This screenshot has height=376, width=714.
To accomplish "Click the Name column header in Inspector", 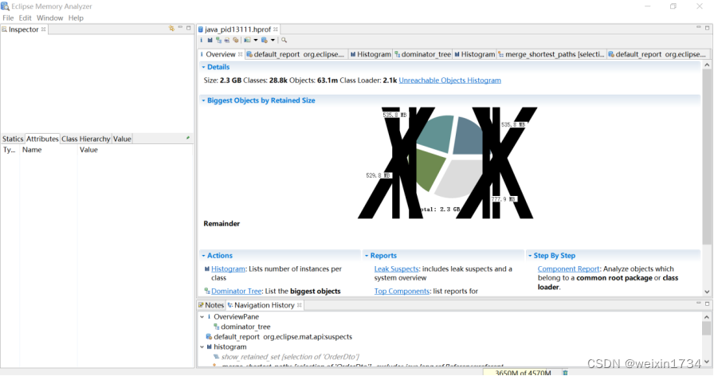I will [x=49, y=150].
